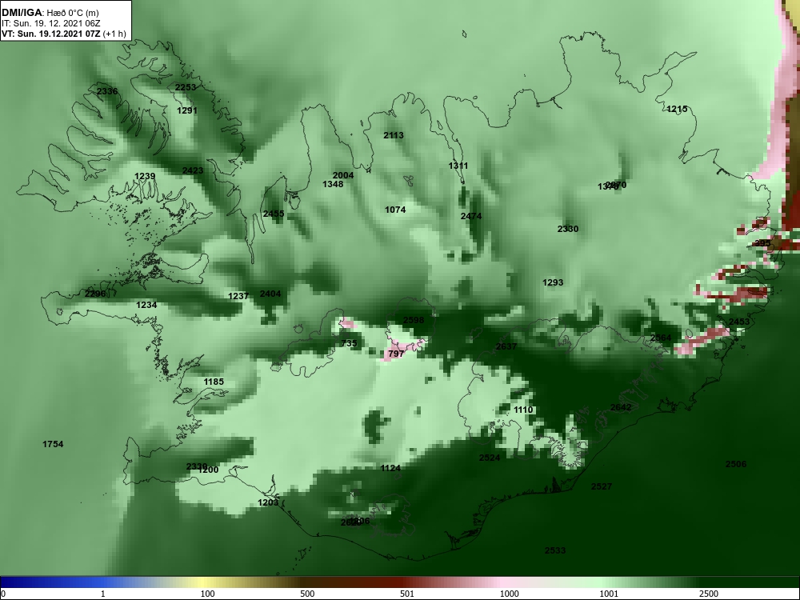This screenshot has width=800, height=600.
Task: Pick the map value 2598
Action: pyautogui.click(x=414, y=321)
